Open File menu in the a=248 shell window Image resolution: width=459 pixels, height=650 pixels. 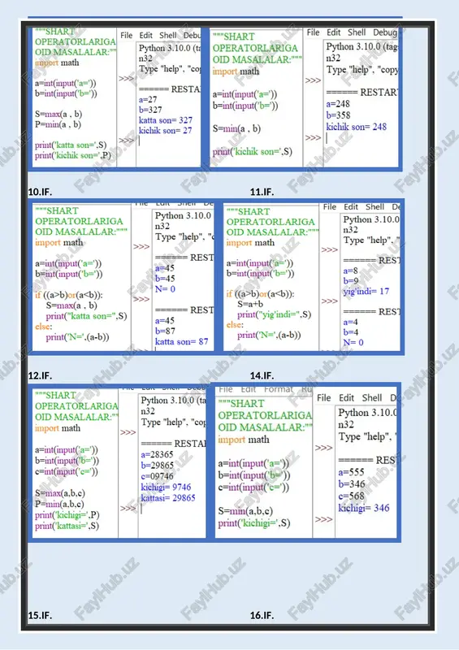coord(313,32)
